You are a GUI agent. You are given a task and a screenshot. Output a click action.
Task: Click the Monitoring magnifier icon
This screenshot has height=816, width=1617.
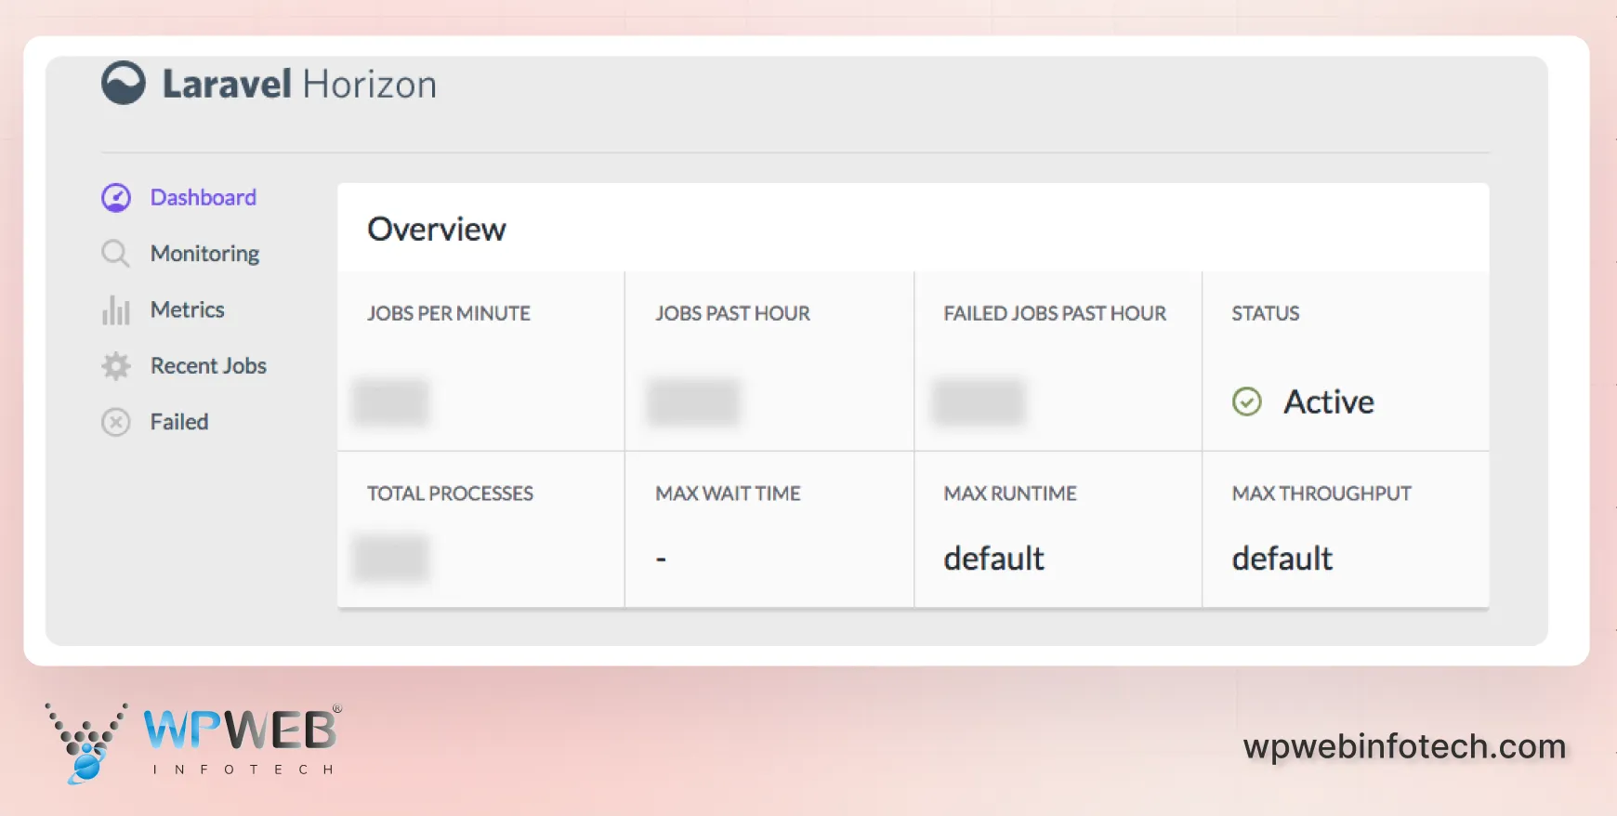[115, 254]
